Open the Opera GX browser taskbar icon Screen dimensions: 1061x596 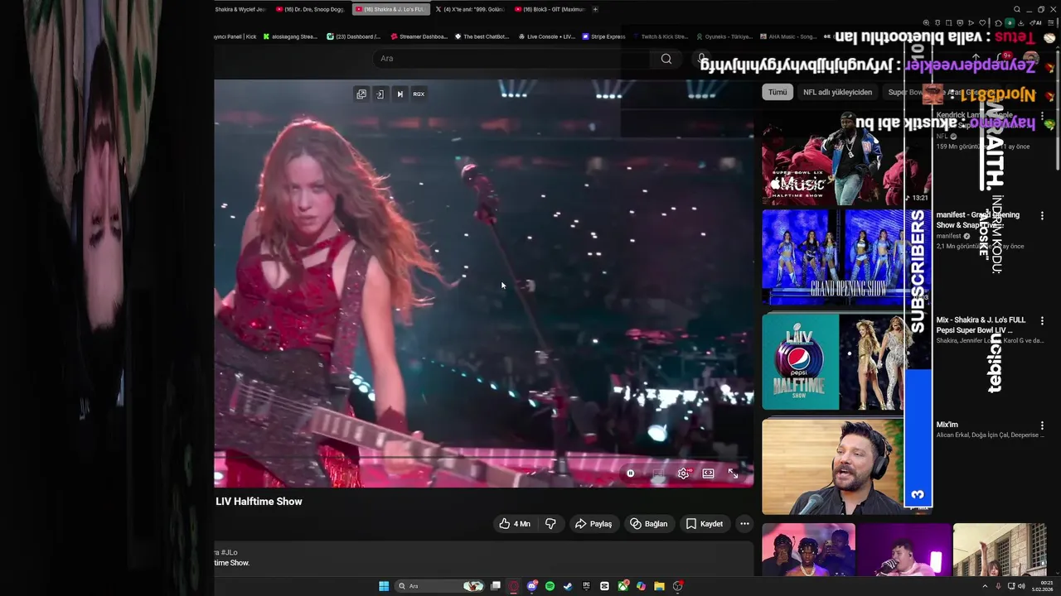coord(514,586)
